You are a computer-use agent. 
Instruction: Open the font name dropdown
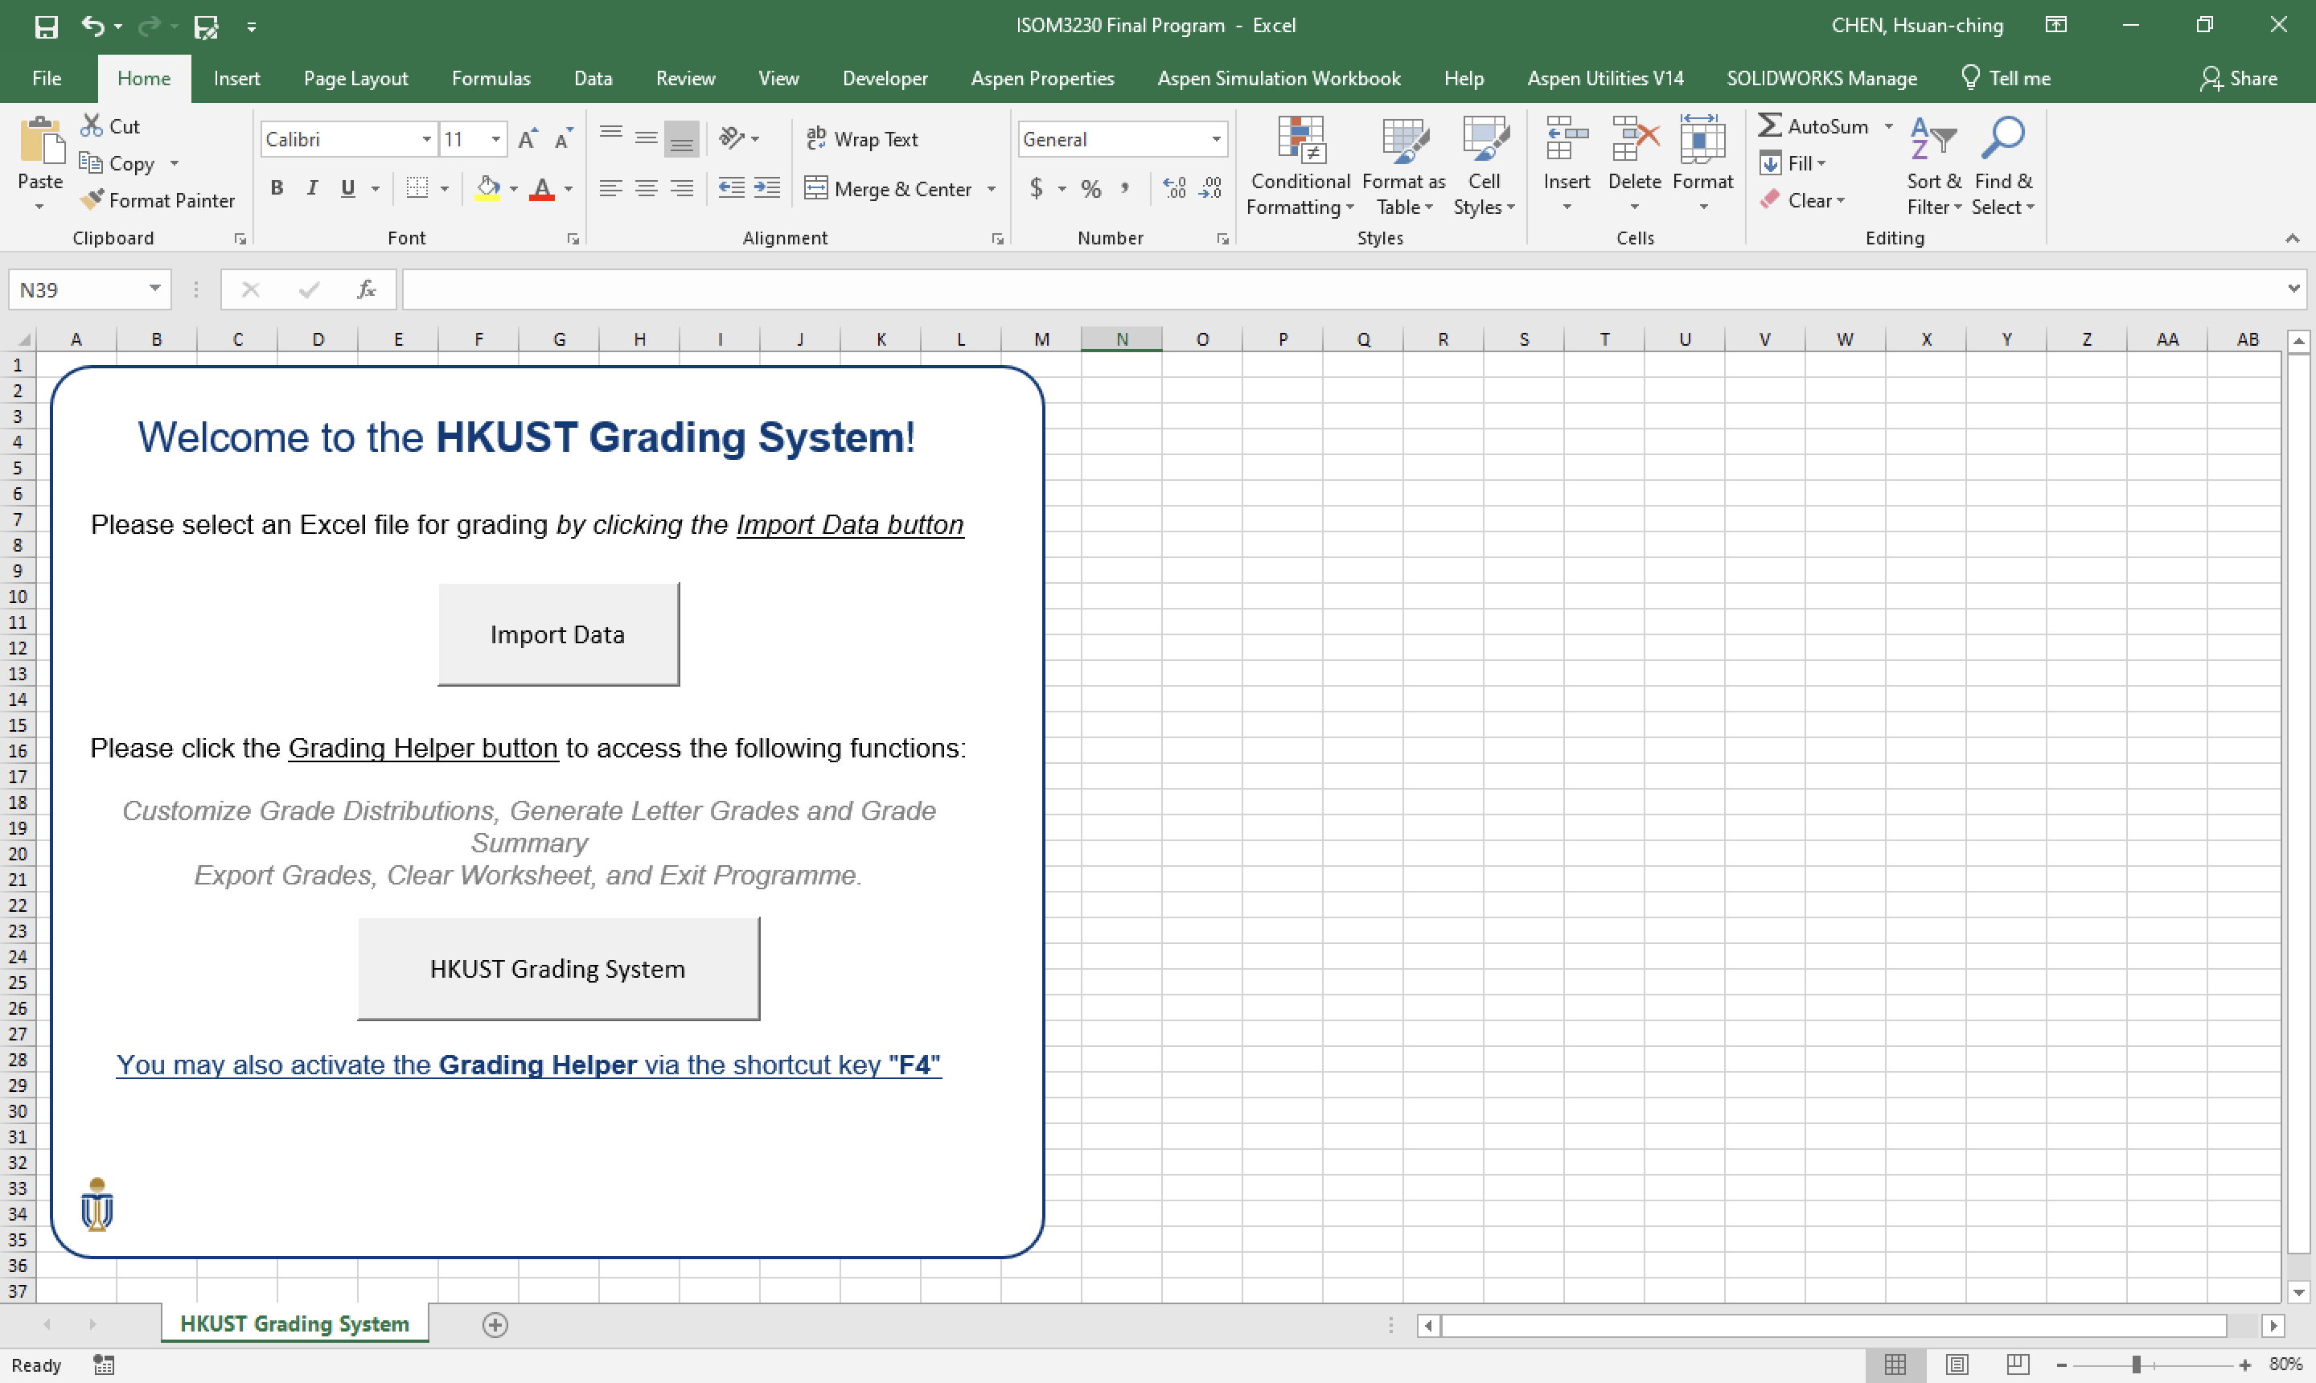click(426, 138)
